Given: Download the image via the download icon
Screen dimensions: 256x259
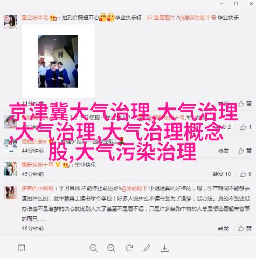Looking at the screenshot, I should click(164, 248).
